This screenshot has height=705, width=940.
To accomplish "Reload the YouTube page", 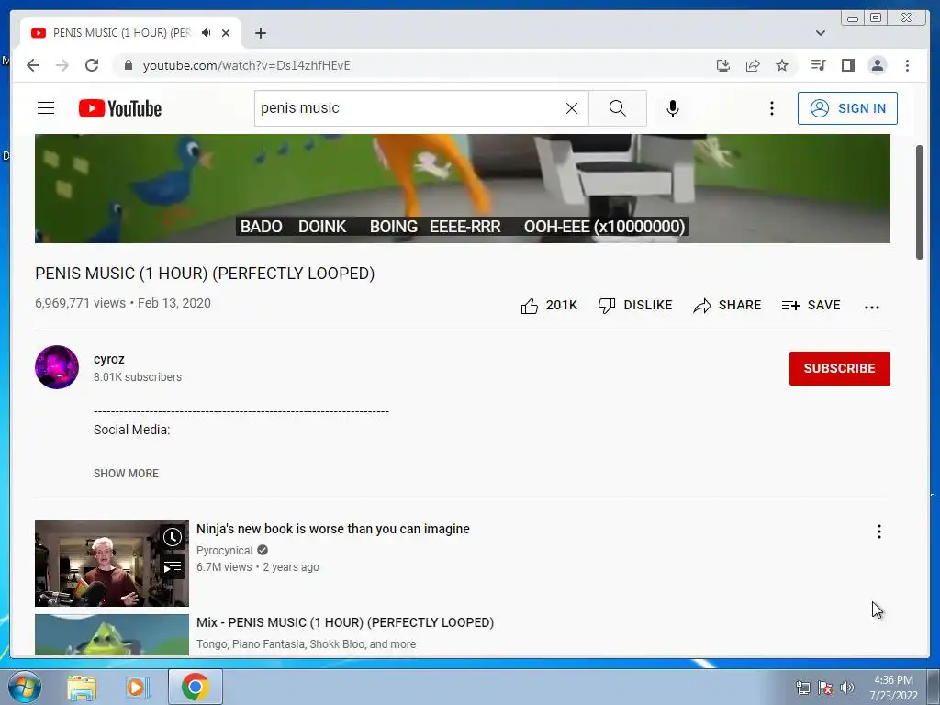I will 92,65.
